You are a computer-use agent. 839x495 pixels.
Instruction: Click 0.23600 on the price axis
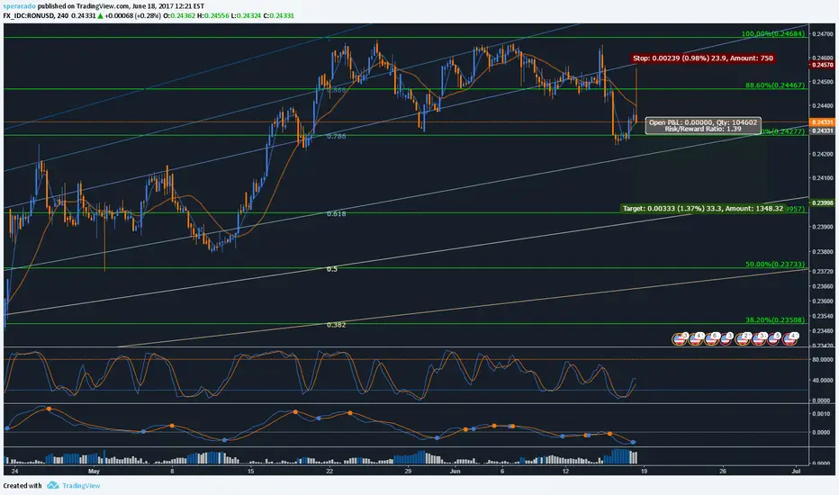pyautogui.click(x=823, y=301)
